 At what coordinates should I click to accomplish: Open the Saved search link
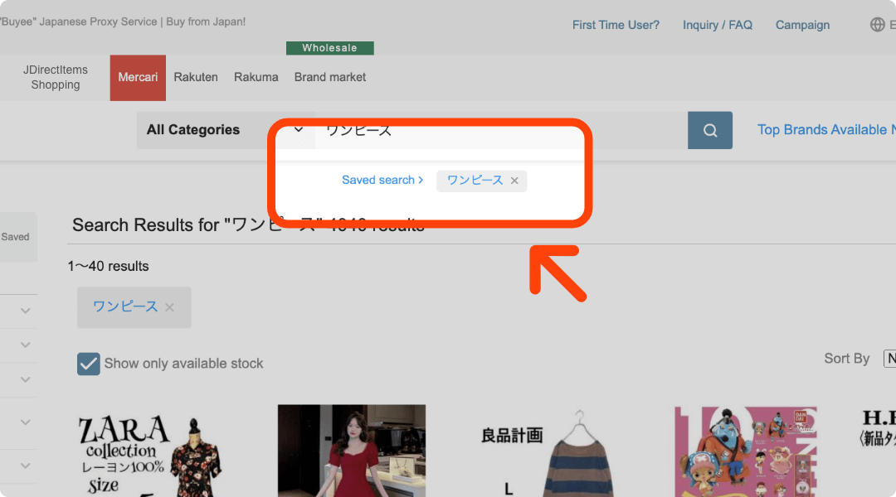coord(382,181)
